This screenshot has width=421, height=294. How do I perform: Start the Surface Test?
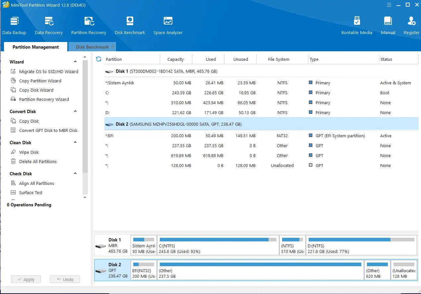pos(27,192)
